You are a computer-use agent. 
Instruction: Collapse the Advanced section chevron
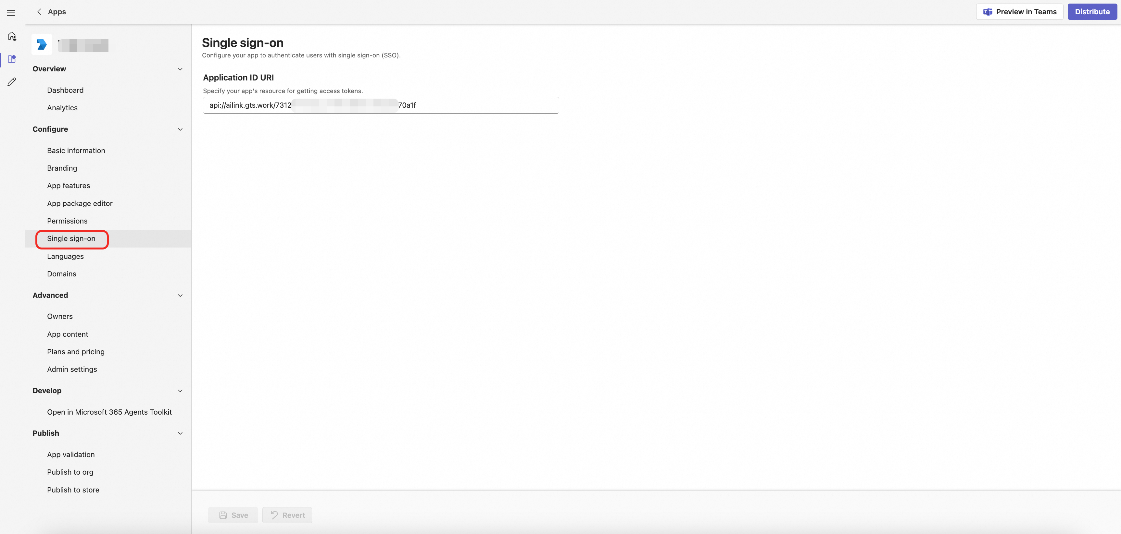tap(180, 295)
